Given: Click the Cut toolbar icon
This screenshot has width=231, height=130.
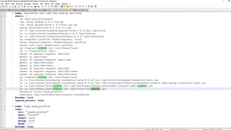Looking at the screenshot, I should [19, 6].
